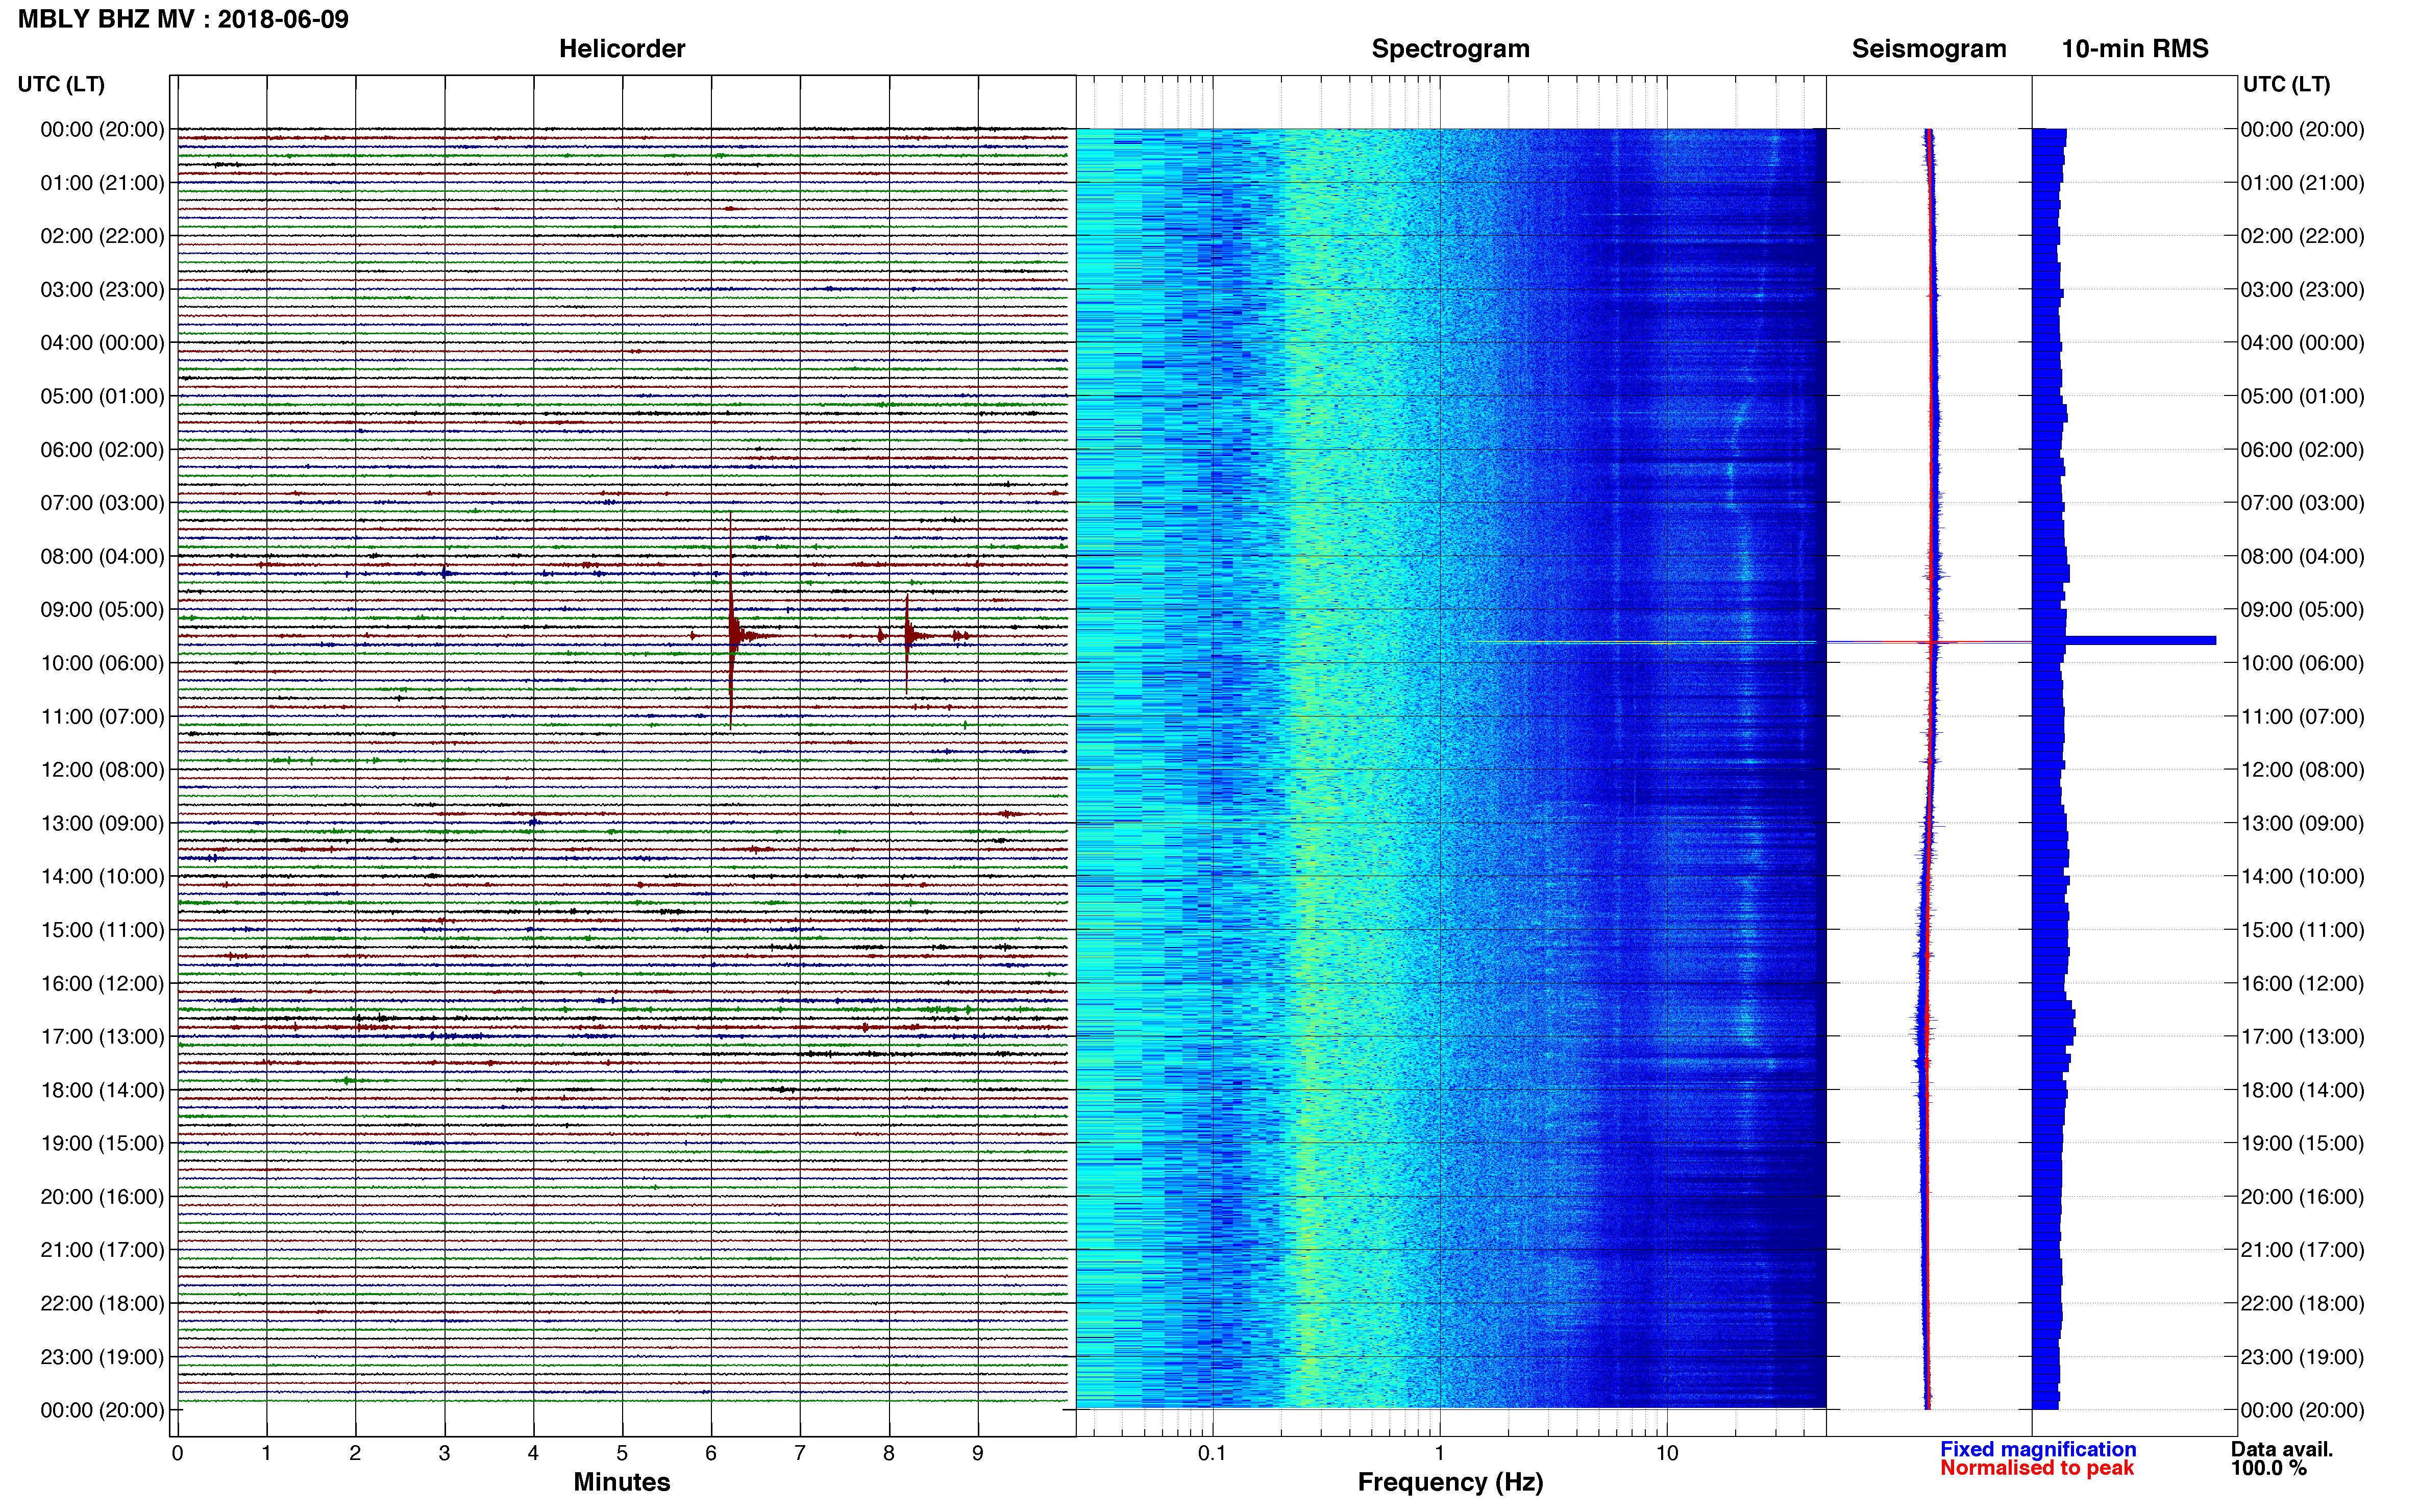This screenshot has height=1512, width=2419.
Task: Click the Helicorder-side 20:00 (16:00) time label
Action: pos(102,1197)
